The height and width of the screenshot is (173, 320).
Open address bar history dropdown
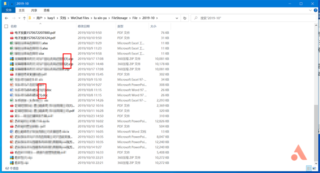coord(177,18)
